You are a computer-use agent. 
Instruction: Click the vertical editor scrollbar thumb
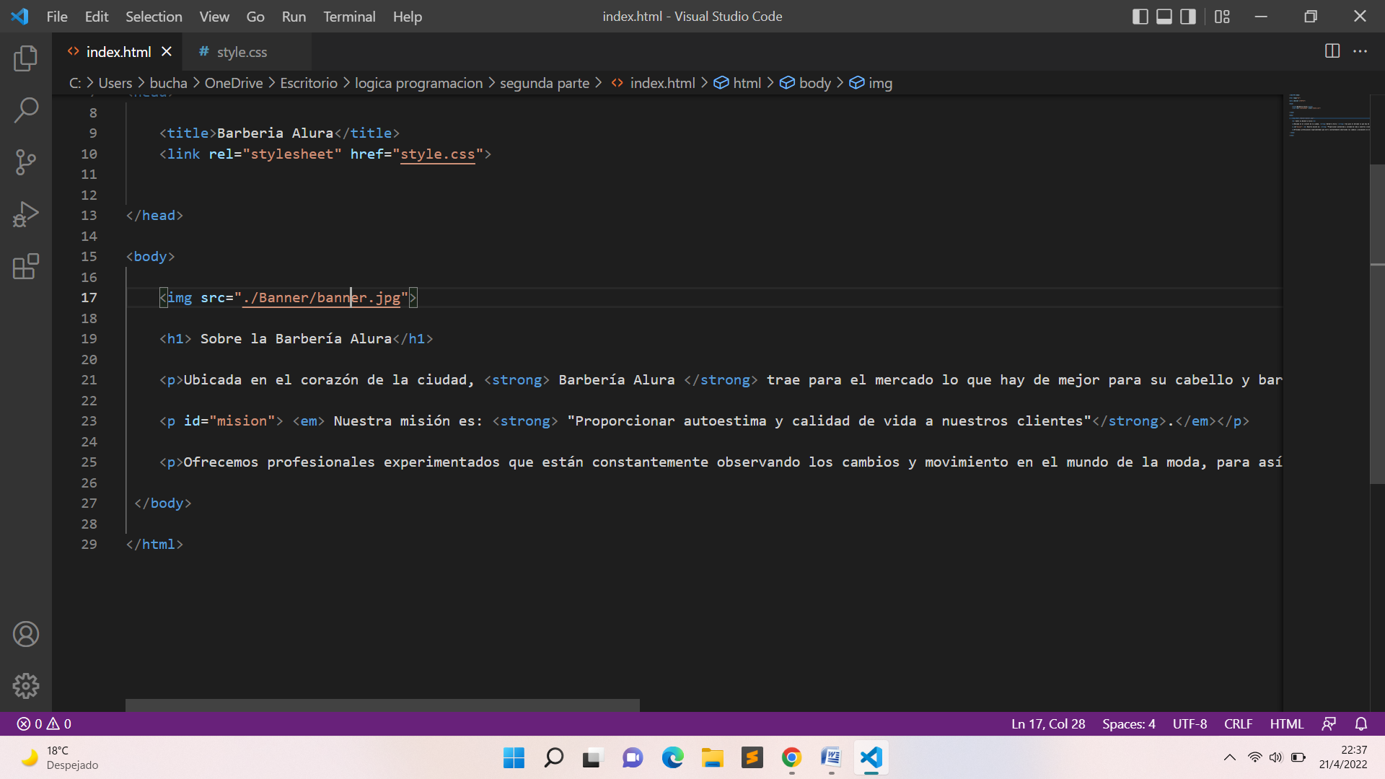[x=1377, y=324]
